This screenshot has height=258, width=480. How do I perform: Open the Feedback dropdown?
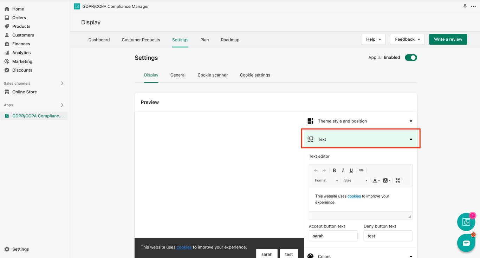coord(407,39)
